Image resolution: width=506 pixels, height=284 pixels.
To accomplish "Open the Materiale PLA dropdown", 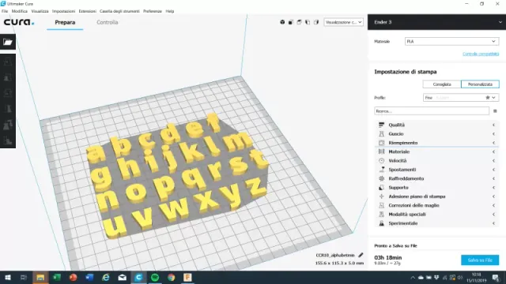I will pyautogui.click(x=451, y=42).
